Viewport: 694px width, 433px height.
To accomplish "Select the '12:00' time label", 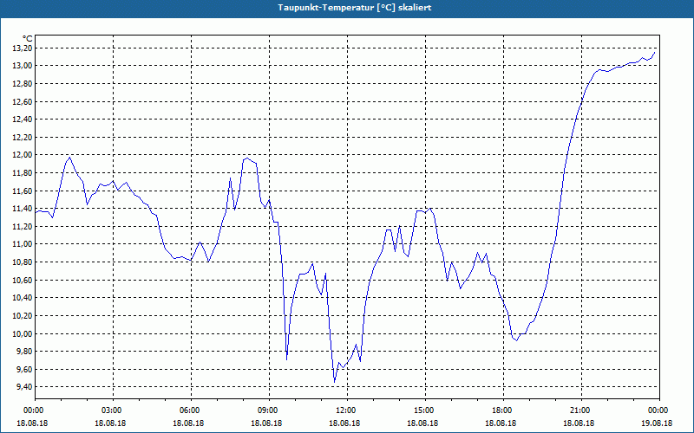I will coord(347,410).
